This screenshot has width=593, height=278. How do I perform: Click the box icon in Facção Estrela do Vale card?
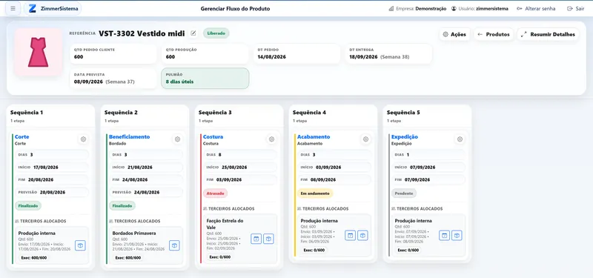[x=268, y=239]
